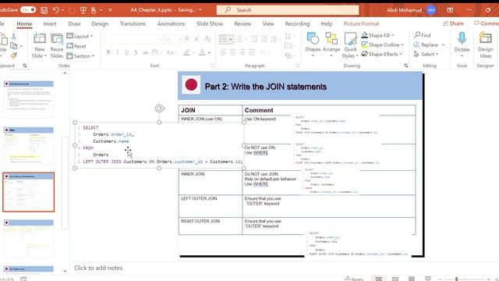Viewport: 499px width, 281px height.
Task: Toggle text Shadow formatting
Action: tap(136, 52)
